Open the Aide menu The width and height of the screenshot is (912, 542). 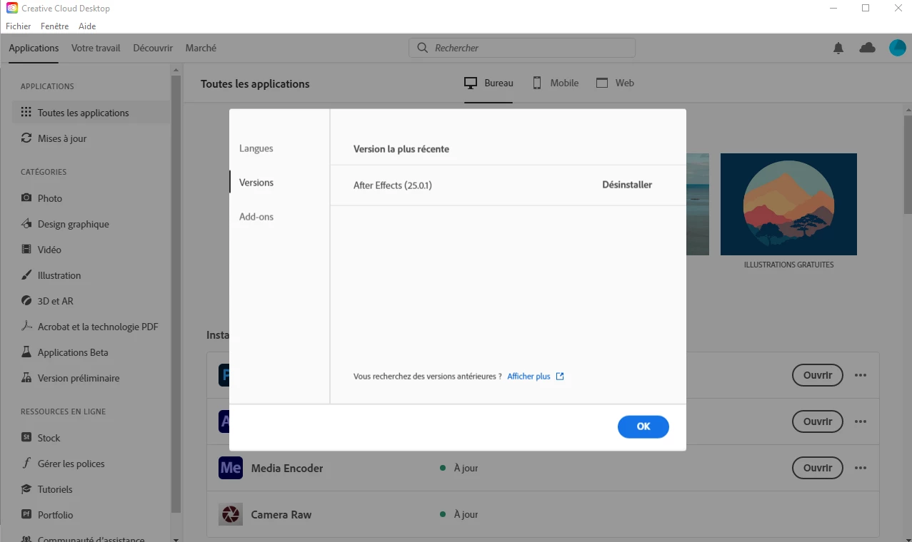click(x=87, y=26)
